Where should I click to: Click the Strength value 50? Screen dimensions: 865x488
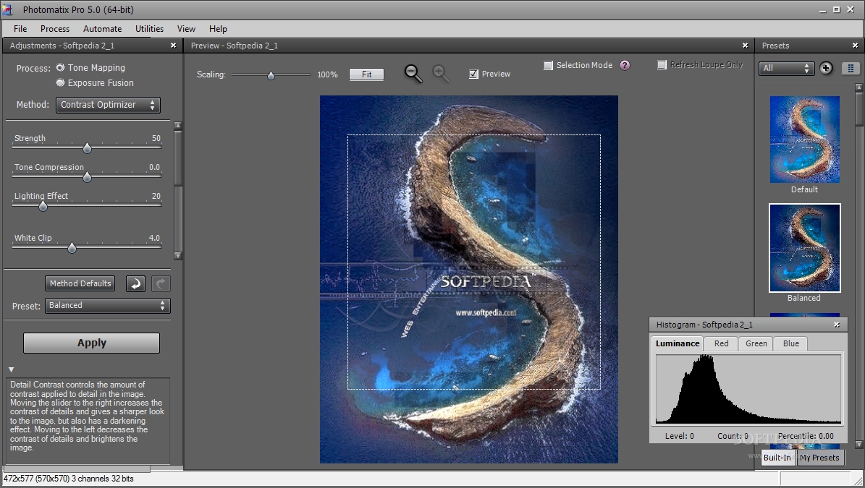point(156,138)
